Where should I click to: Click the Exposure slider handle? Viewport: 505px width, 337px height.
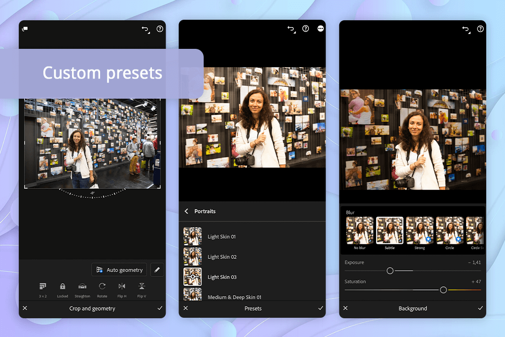(x=390, y=270)
